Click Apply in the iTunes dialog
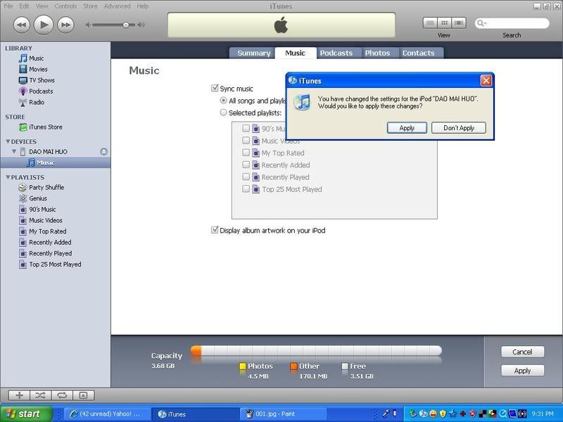Screen dimensions: 563x422 click(x=407, y=128)
